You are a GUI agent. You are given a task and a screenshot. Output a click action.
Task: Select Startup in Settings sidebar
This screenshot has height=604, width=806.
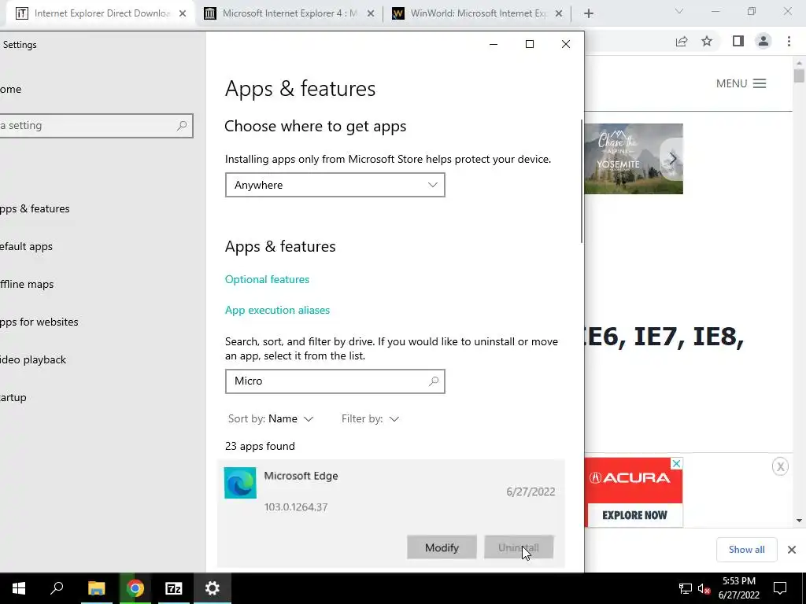pyautogui.click(x=13, y=397)
